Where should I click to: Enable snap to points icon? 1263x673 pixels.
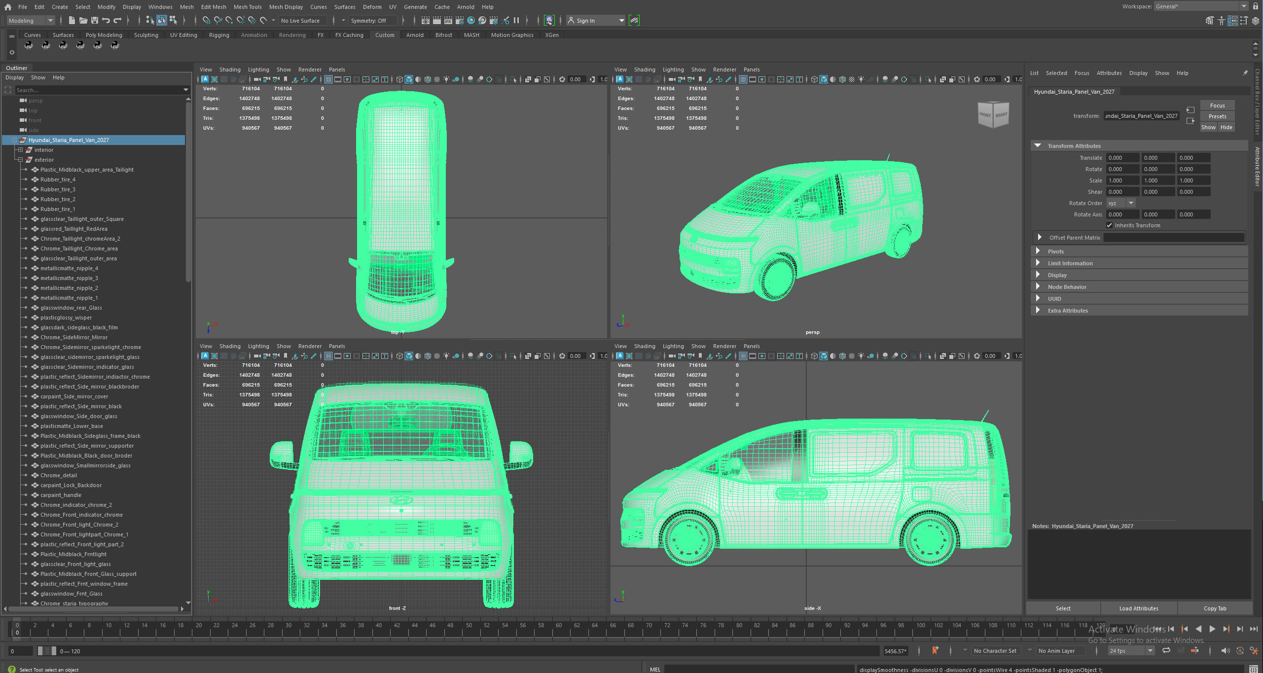tap(229, 20)
